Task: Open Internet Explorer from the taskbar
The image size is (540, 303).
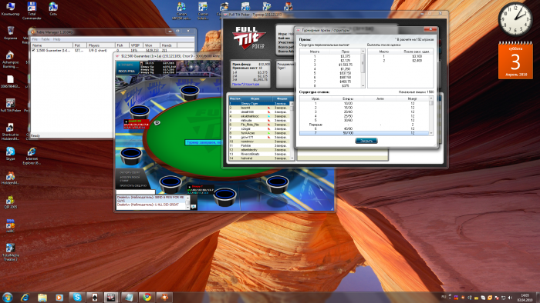Action: (25, 297)
